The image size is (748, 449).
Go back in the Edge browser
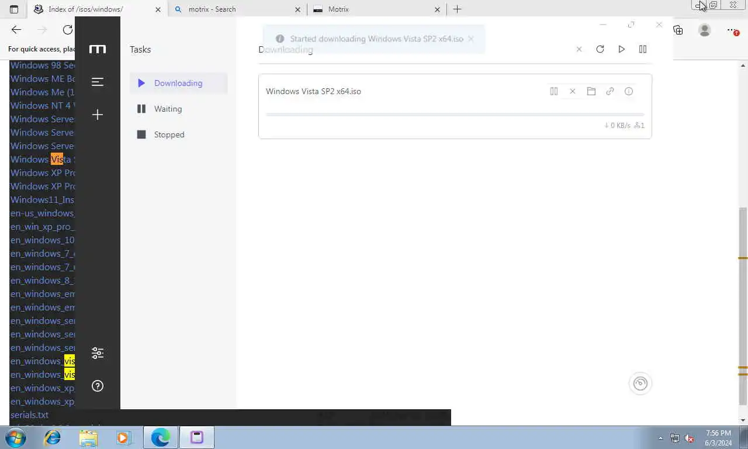click(16, 30)
